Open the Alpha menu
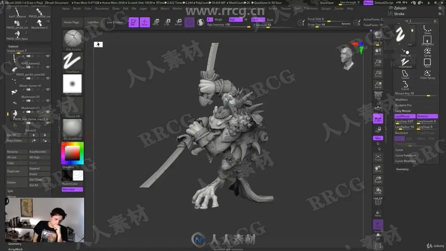This screenshot has height=251, width=446. pos(66,8)
